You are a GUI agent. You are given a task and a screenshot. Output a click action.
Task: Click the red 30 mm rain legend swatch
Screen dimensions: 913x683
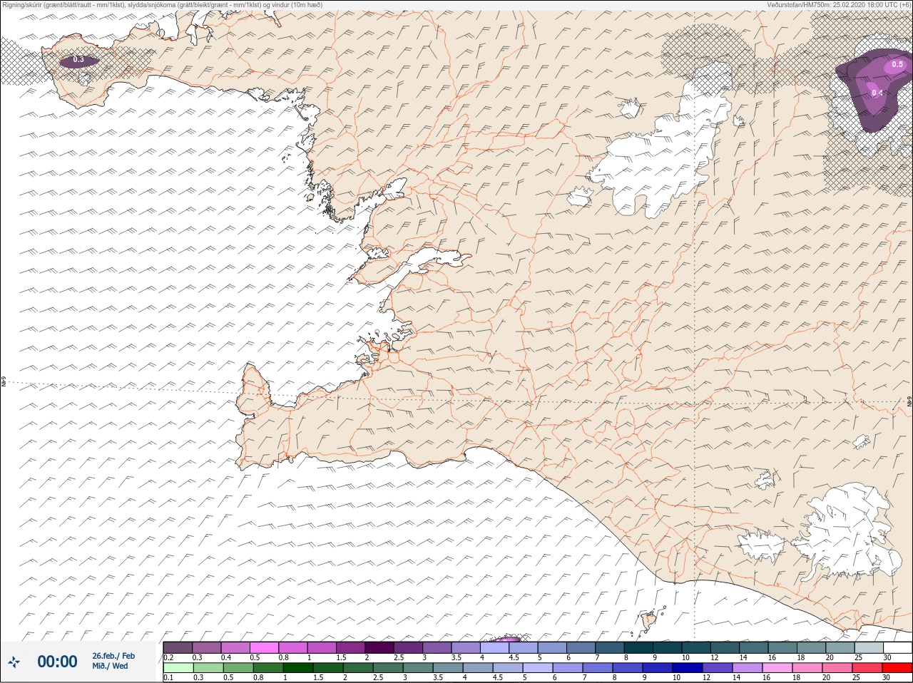point(897,668)
